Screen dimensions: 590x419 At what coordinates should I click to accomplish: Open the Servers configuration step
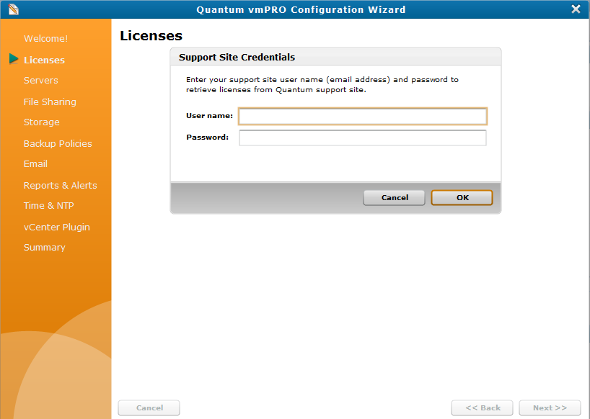40,81
